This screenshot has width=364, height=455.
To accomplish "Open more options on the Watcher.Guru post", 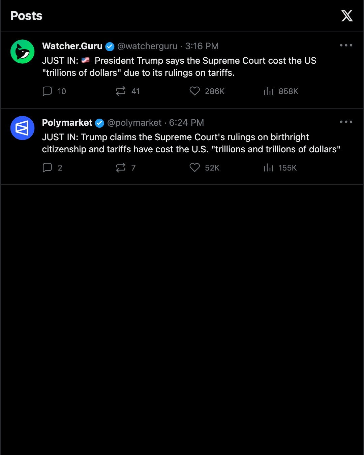I will pyautogui.click(x=346, y=45).
